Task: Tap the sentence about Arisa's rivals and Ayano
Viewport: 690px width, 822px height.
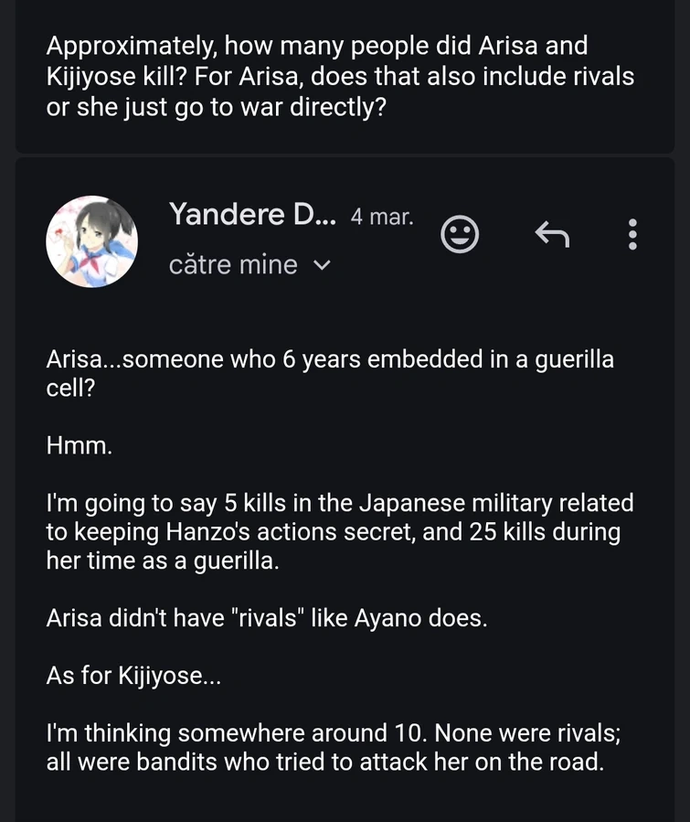Action: point(267,617)
